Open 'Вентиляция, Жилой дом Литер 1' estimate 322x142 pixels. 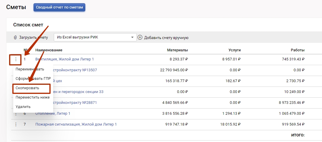point(64,59)
